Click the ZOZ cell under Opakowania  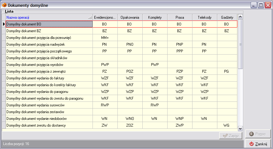130,125
